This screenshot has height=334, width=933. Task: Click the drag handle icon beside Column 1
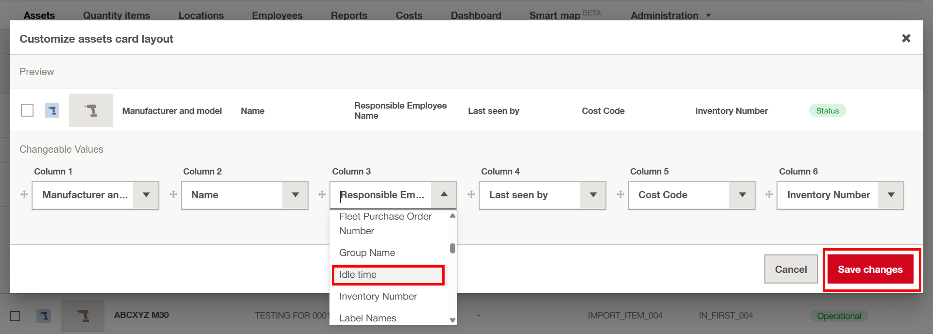point(24,194)
